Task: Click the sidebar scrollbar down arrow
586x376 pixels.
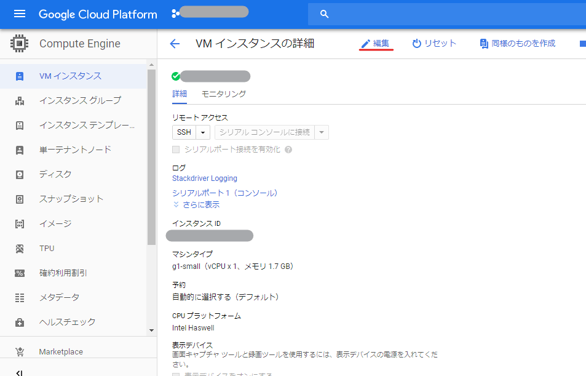Action: [x=151, y=330]
